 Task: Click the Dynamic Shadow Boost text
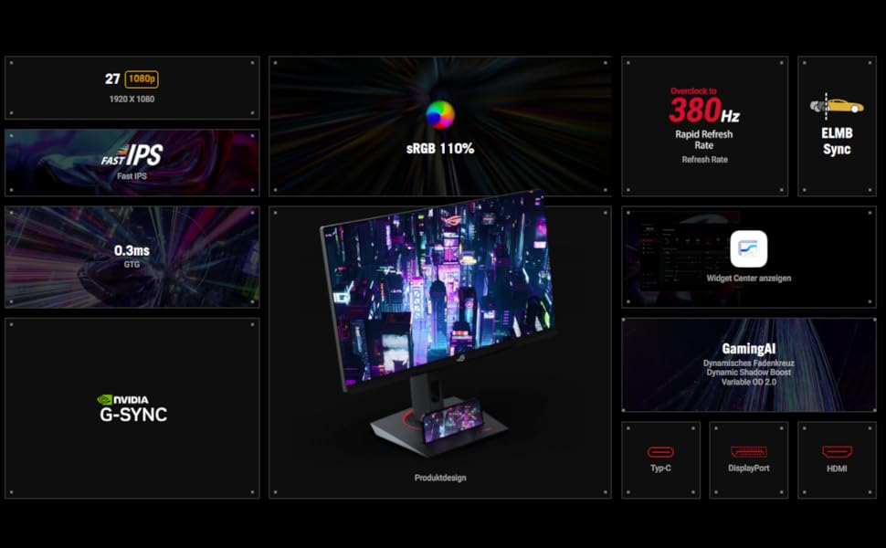(749, 373)
